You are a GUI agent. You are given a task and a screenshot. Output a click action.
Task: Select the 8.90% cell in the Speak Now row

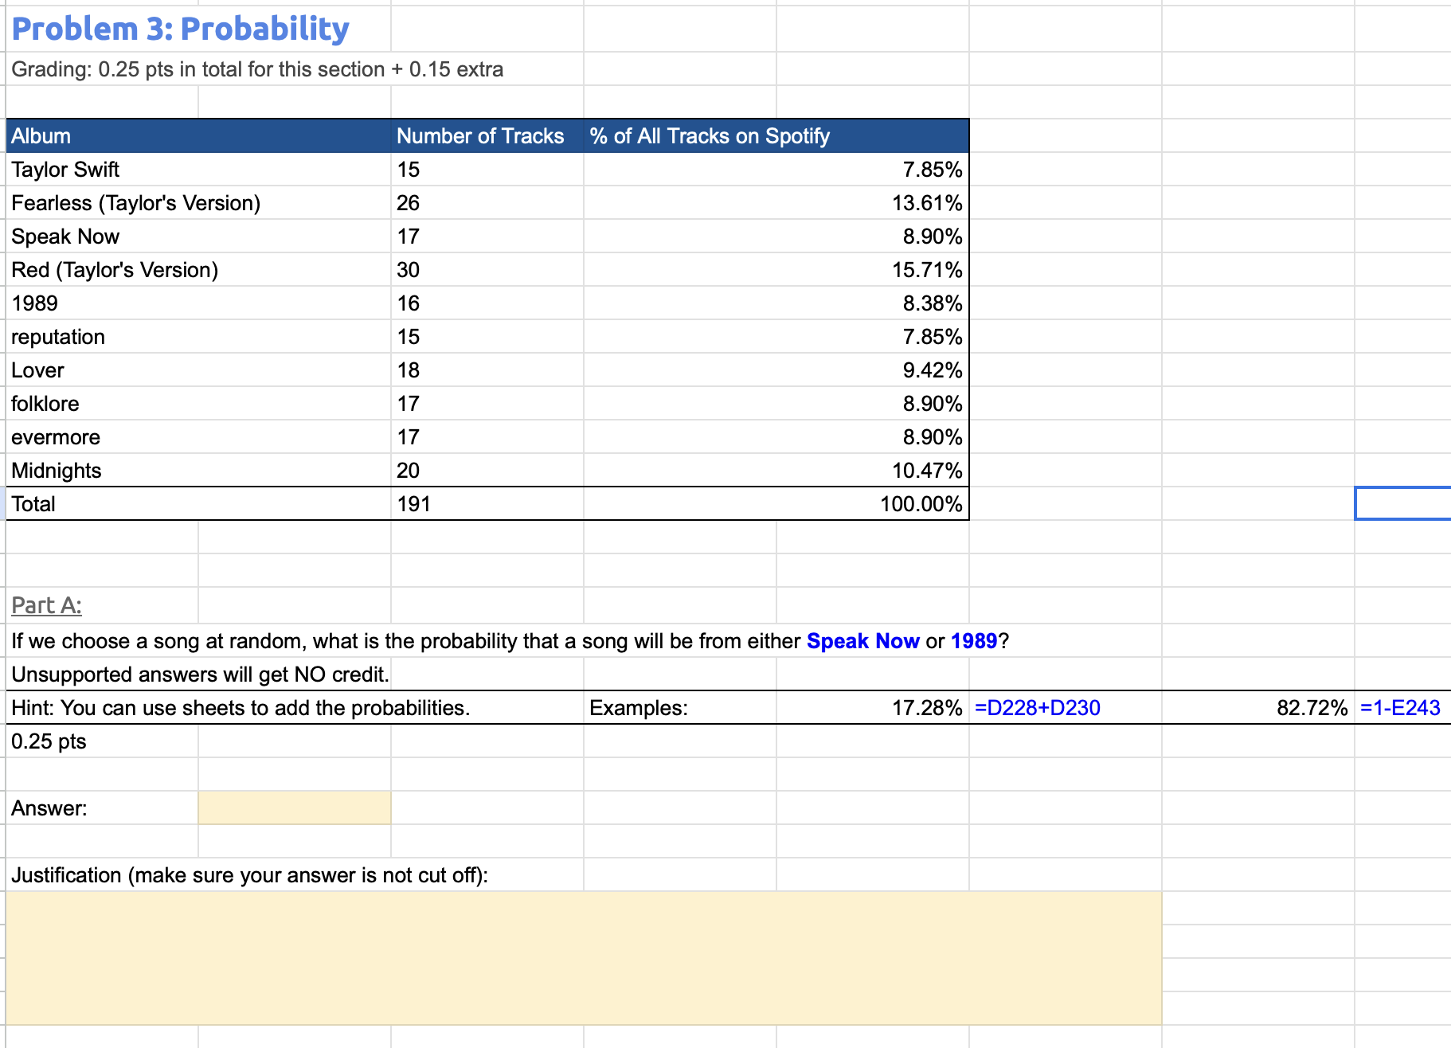point(776,237)
